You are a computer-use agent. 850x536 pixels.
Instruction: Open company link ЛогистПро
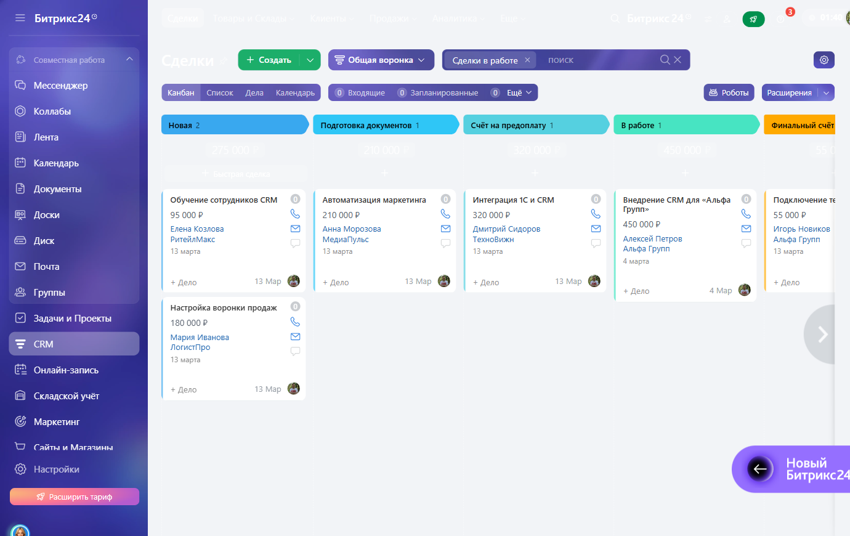click(x=190, y=347)
